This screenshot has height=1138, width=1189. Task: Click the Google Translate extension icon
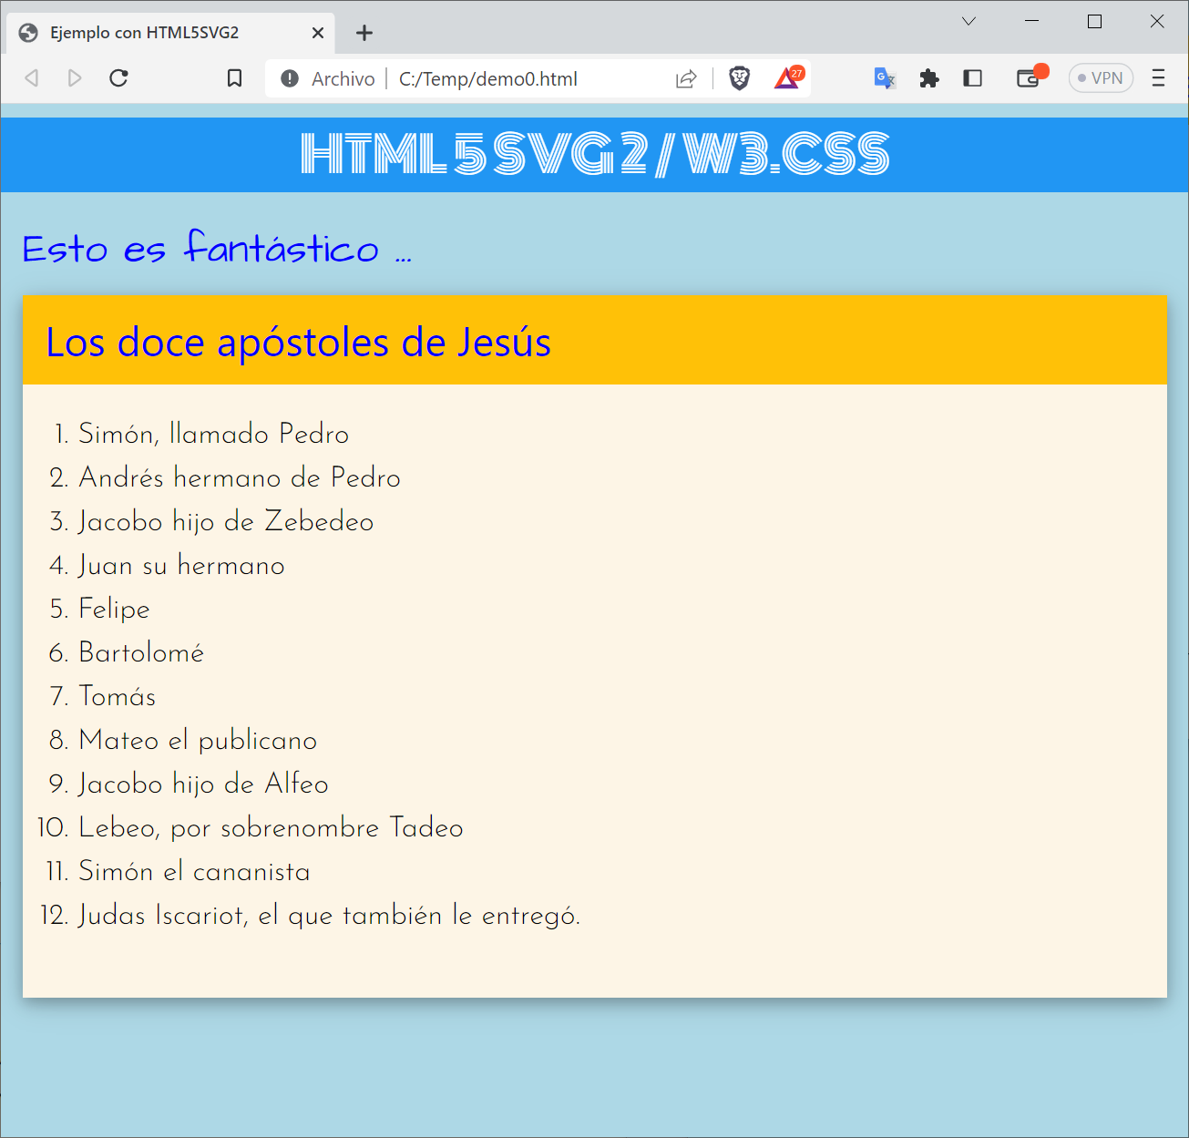884,78
